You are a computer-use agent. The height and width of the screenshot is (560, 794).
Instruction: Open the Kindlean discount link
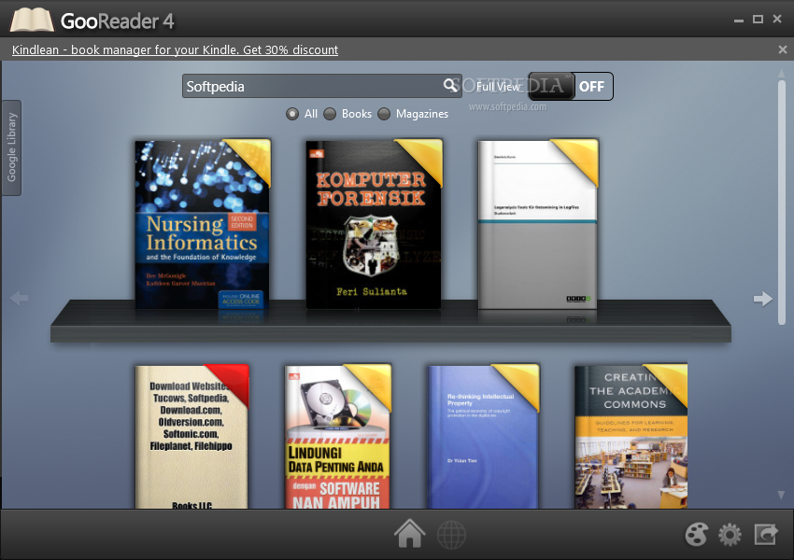(176, 49)
